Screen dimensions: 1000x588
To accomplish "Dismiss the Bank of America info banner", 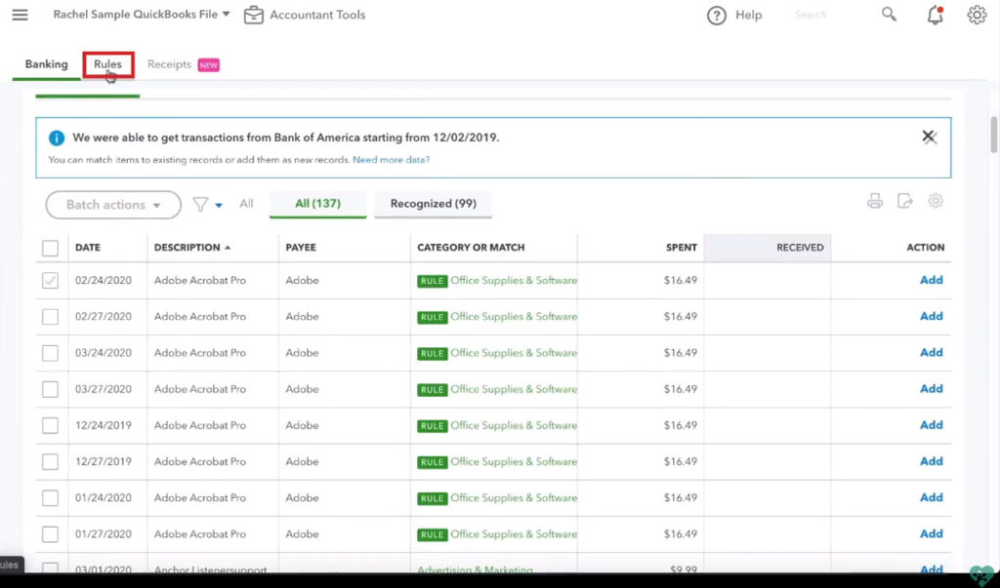I will (x=929, y=137).
